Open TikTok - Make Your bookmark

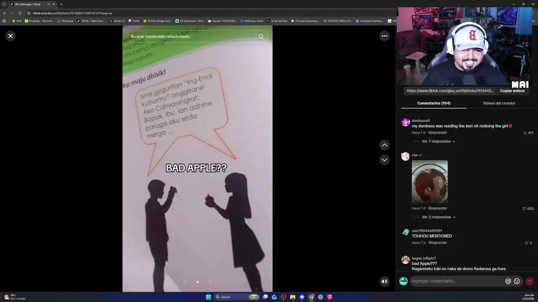tap(91, 21)
